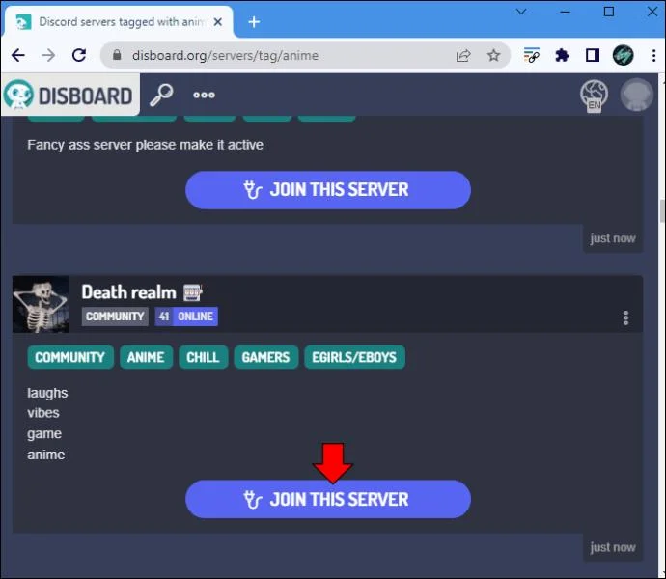Click the Death realm skeleton thumbnail
Image resolution: width=666 pixels, height=579 pixels.
[x=41, y=304]
